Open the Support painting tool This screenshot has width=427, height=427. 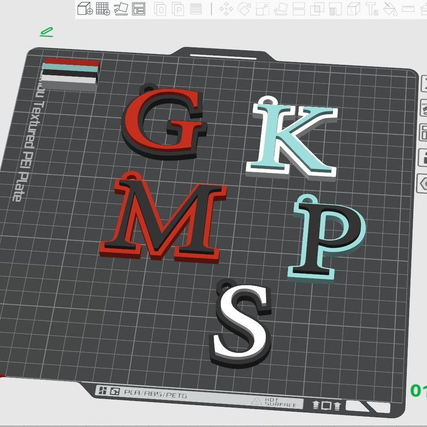click(x=336, y=8)
